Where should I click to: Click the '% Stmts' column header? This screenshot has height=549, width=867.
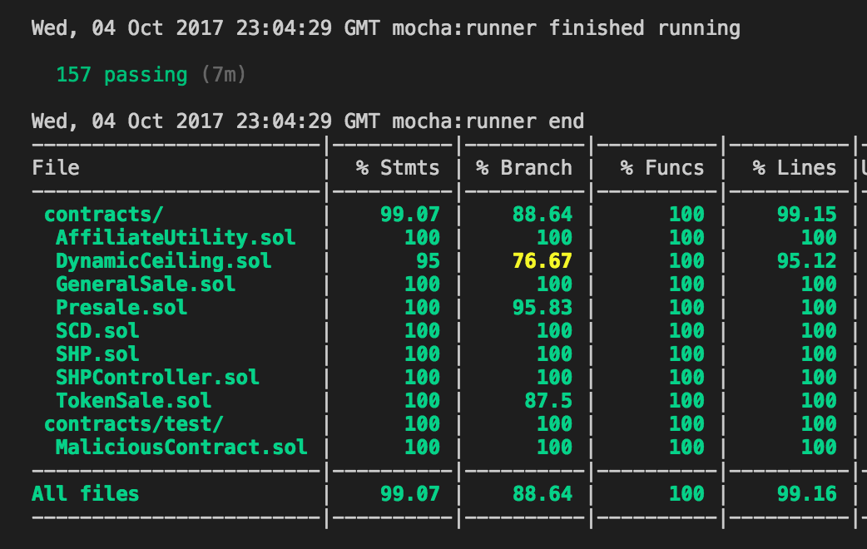tap(398, 167)
